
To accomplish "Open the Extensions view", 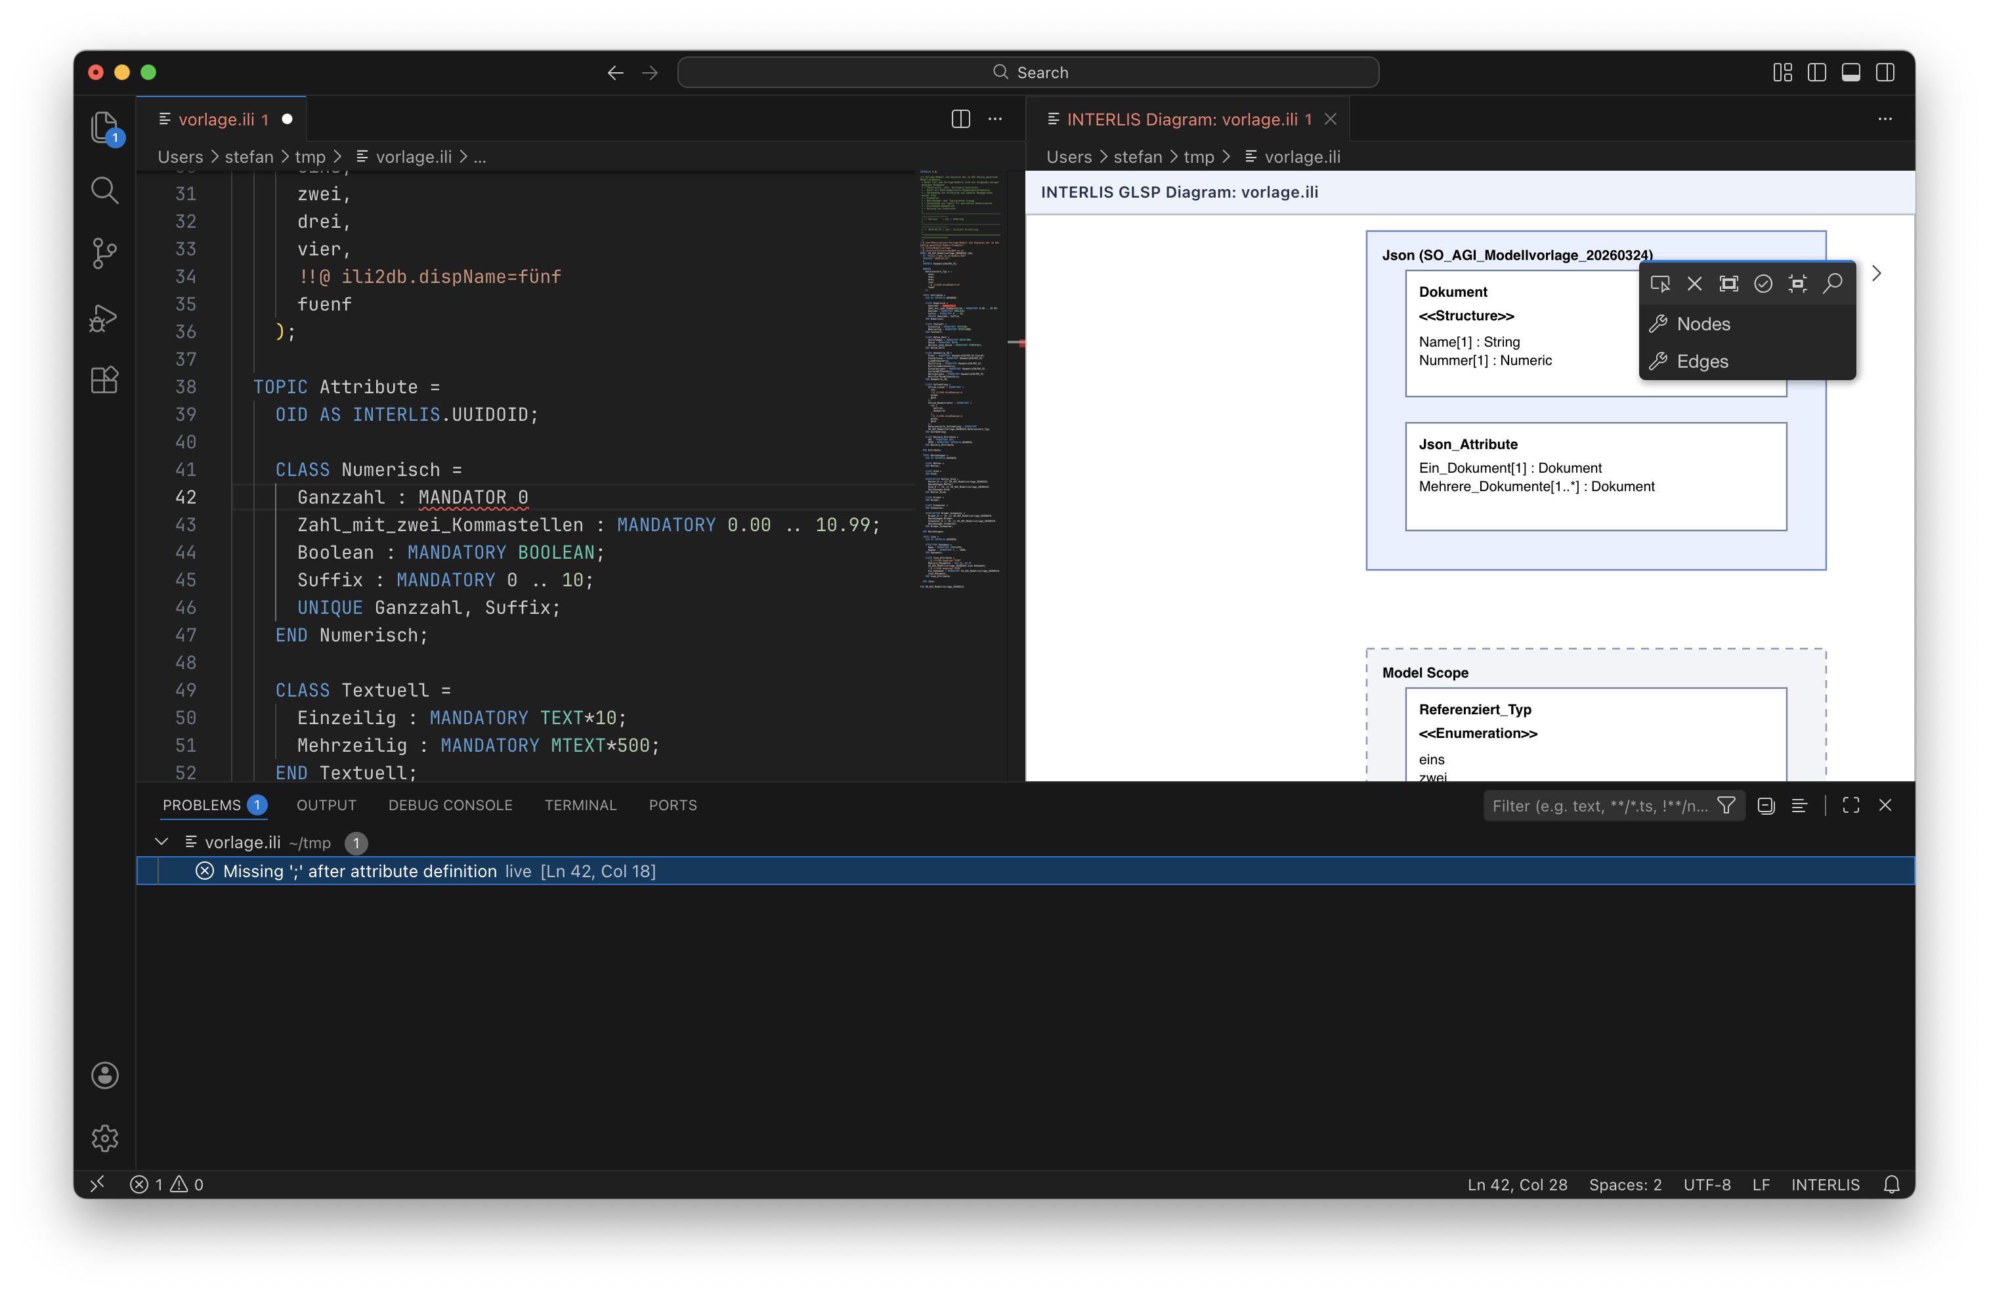I will [x=104, y=380].
